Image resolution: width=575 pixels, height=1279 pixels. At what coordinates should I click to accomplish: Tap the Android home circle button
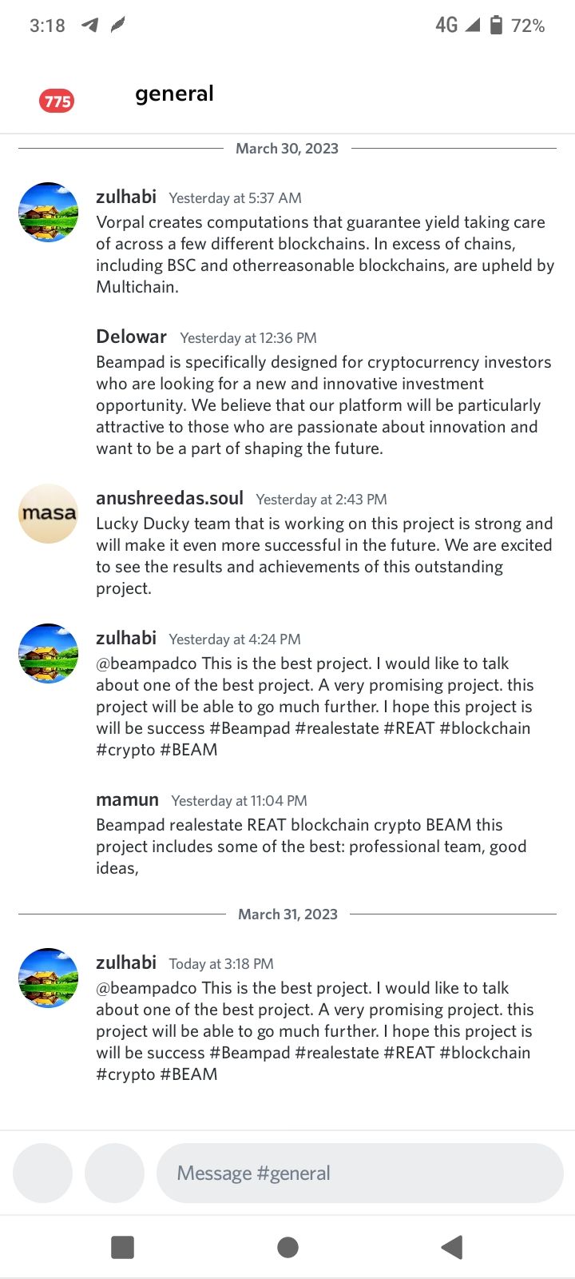(287, 1247)
